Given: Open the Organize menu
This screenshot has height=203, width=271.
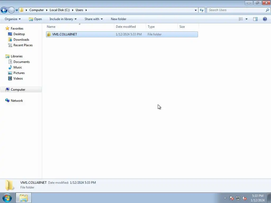Looking at the screenshot, I should click(x=13, y=19).
